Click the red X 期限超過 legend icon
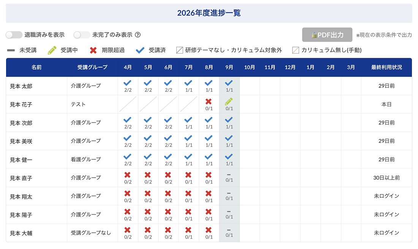This screenshot has height=249, width=418. [x=93, y=50]
